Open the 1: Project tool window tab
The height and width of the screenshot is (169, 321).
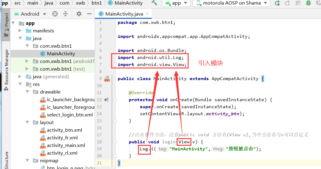pyautogui.click(x=6, y=25)
